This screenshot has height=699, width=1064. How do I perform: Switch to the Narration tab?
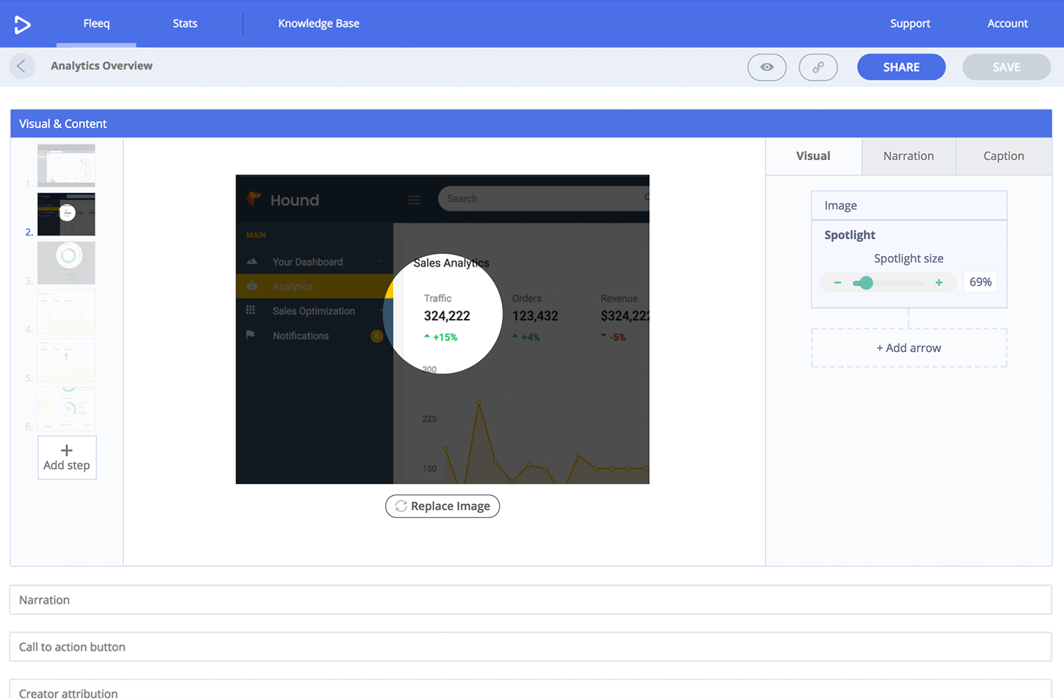[908, 156]
